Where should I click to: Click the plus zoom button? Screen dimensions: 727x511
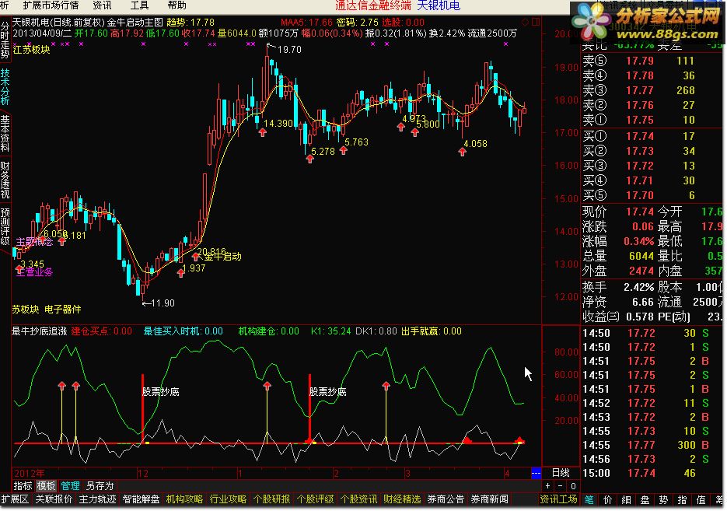547,486
